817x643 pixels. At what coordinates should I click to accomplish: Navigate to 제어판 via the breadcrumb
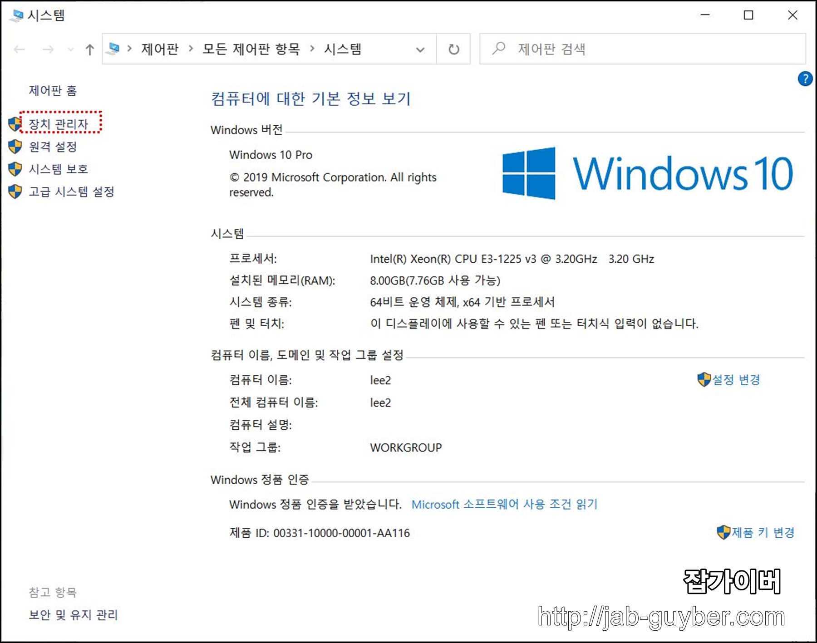(x=160, y=49)
